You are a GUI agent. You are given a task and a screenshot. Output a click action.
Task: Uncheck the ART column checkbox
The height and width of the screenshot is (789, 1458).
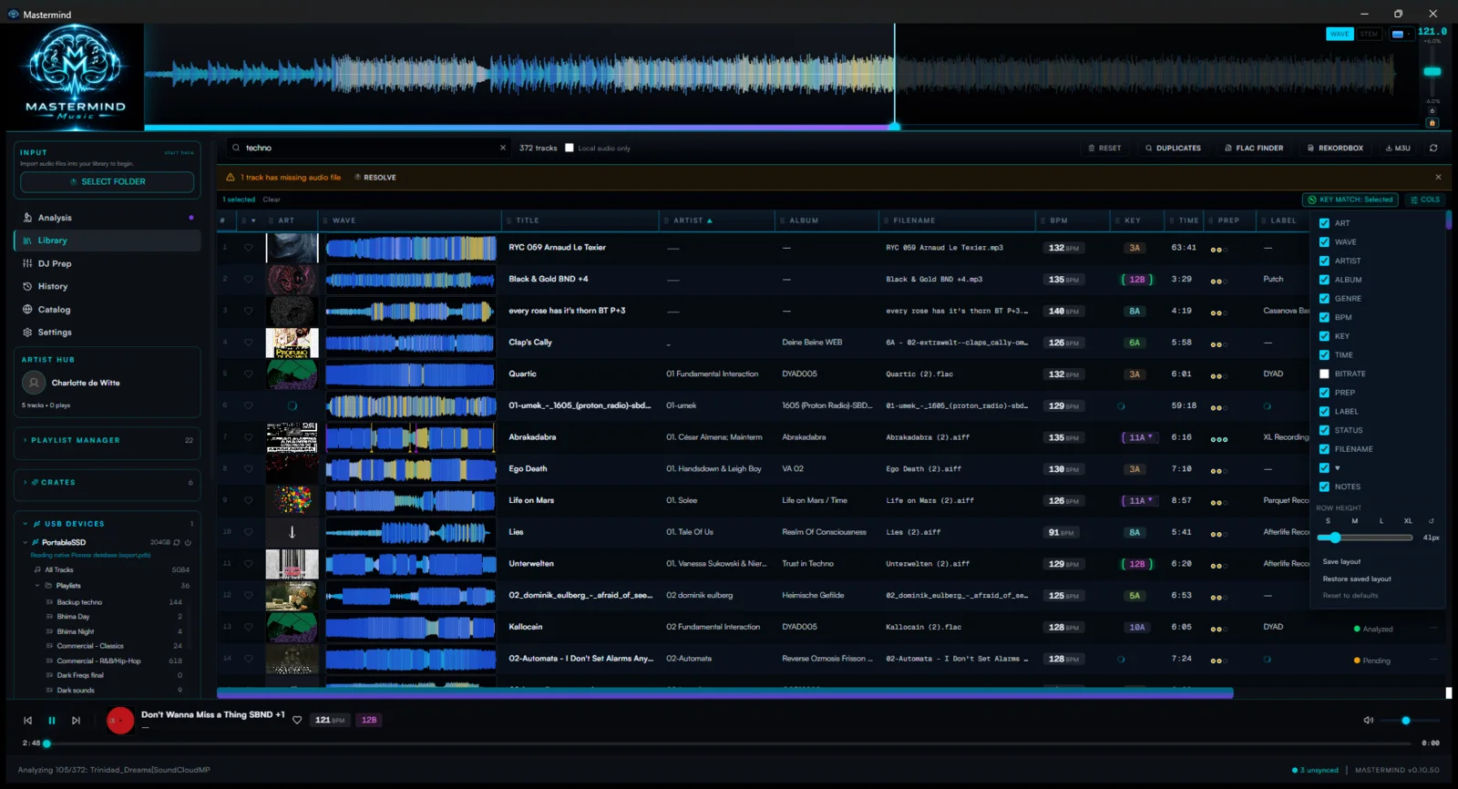(x=1324, y=223)
